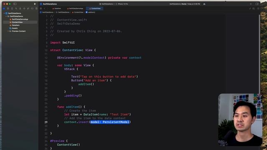
Task: Click '// Add the item to the data context' comment
Action: pyautogui.click(x=95, y=118)
